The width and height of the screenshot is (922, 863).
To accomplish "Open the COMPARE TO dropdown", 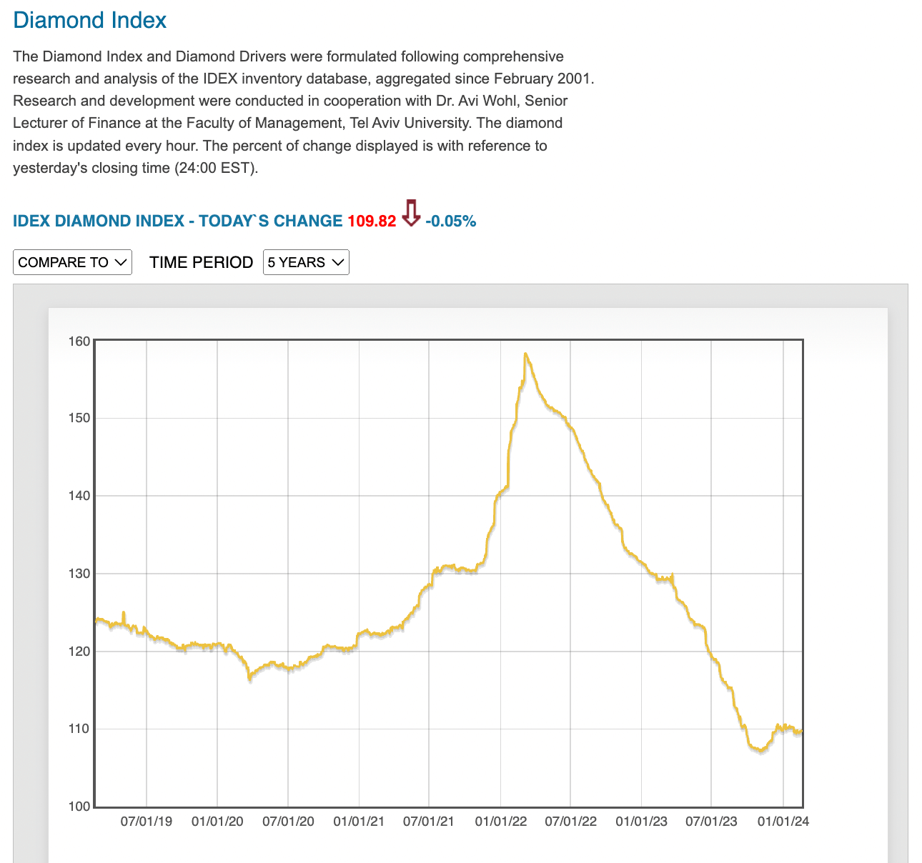I will point(72,262).
